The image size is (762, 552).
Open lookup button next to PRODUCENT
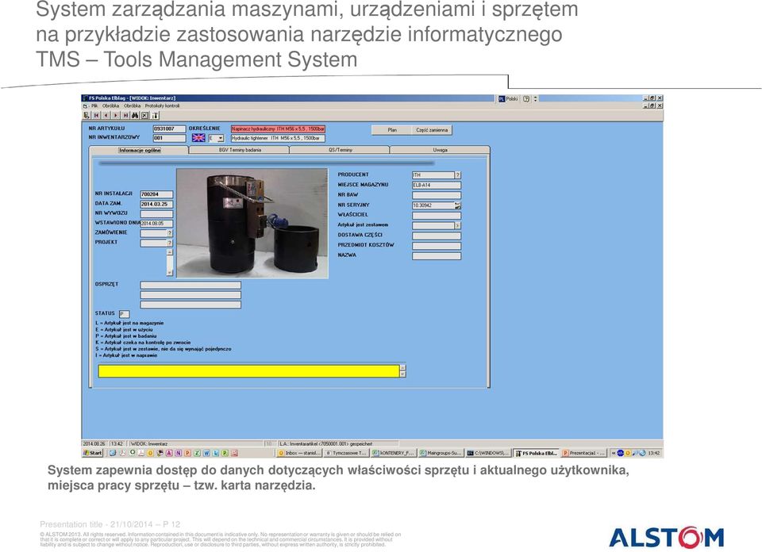(x=457, y=174)
